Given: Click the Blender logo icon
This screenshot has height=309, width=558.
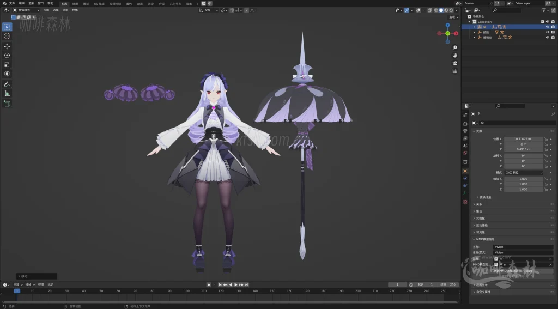Looking at the screenshot, I should (x=4, y=3).
